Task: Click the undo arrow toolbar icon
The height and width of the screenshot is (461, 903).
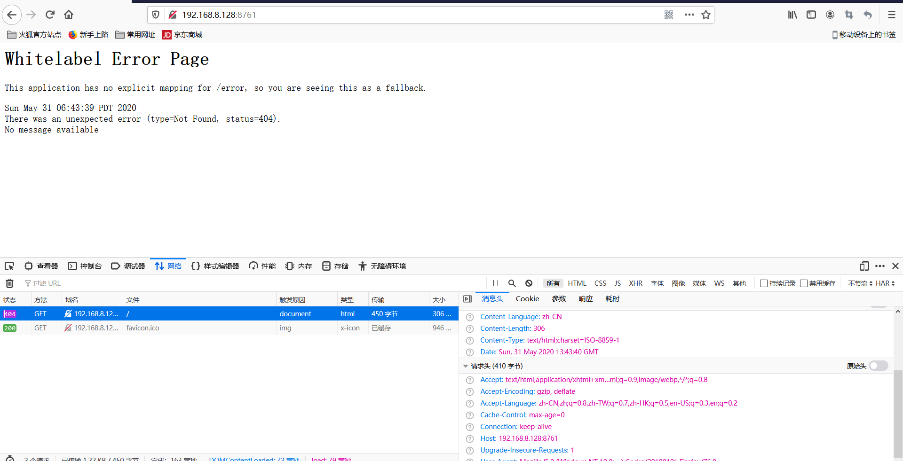Action: point(868,15)
